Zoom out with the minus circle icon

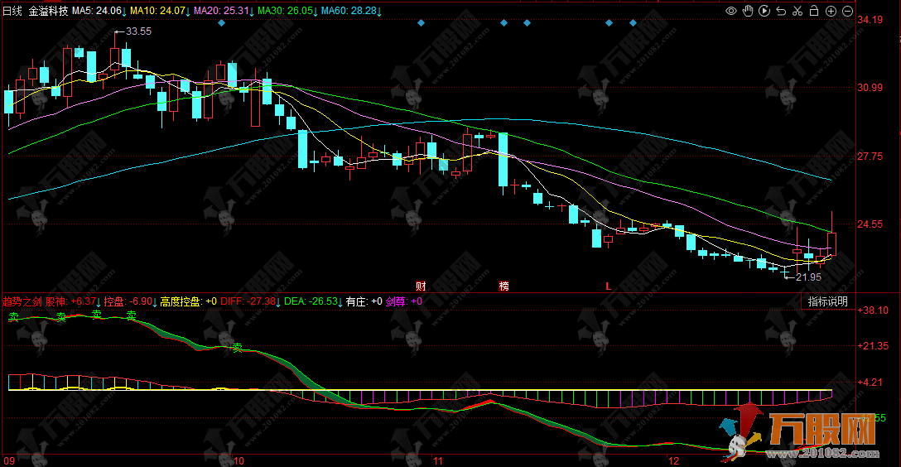pos(847,11)
